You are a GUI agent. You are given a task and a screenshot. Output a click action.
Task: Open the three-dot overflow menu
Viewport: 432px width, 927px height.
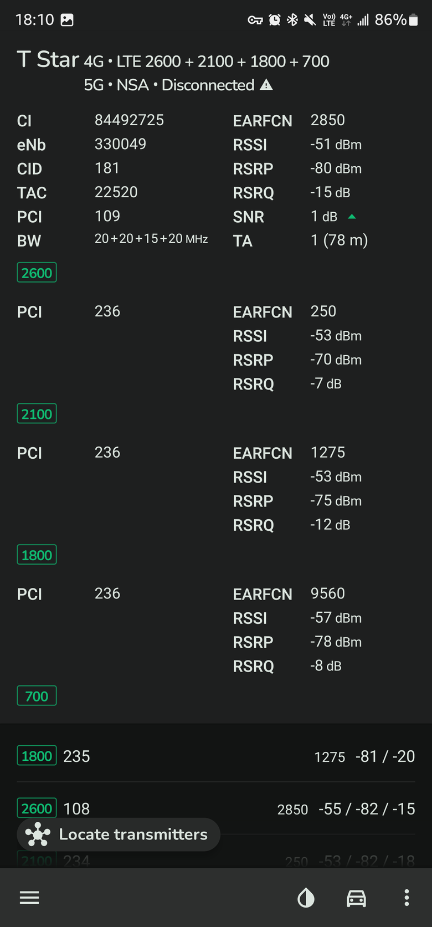pos(407,898)
